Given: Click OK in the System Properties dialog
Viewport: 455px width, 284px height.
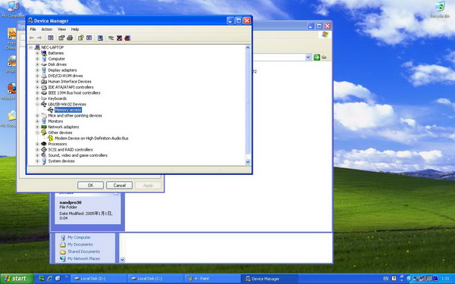Looking at the screenshot, I should (90, 186).
